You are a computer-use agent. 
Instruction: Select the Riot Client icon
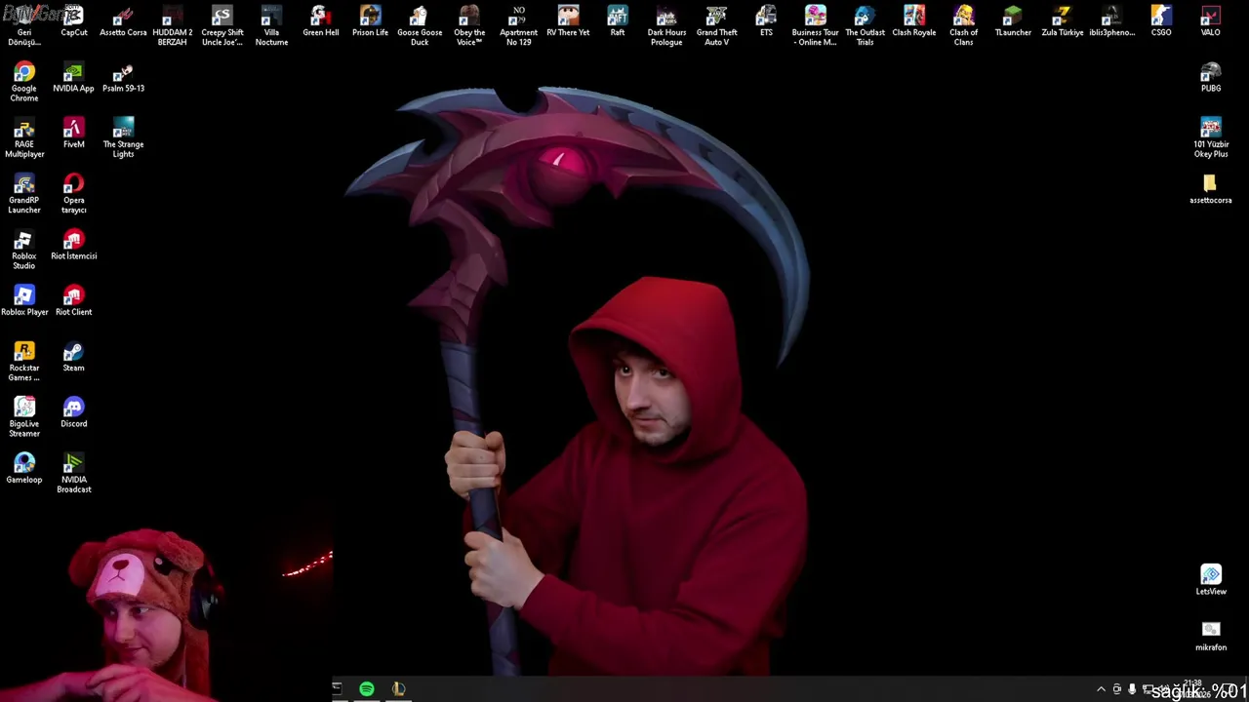coord(73,301)
